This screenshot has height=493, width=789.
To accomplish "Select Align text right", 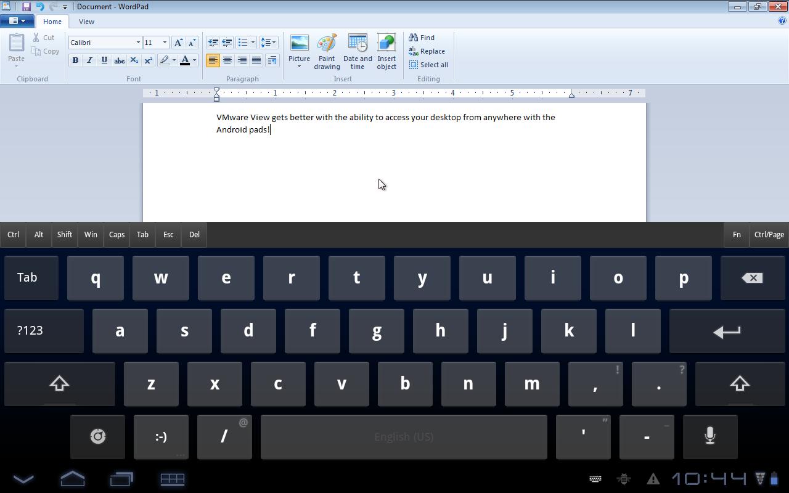I will (x=242, y=60).
